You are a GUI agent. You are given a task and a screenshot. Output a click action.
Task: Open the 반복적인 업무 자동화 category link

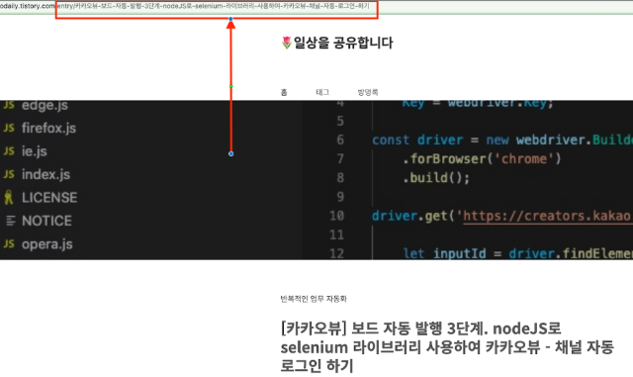[314, 299]
